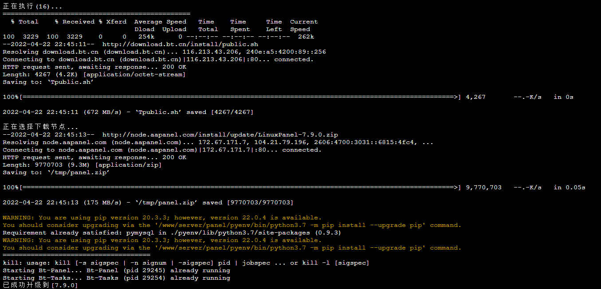Click the 'Tpublic.sh' saved status line
601x289 pixels.
coord(128,112)
